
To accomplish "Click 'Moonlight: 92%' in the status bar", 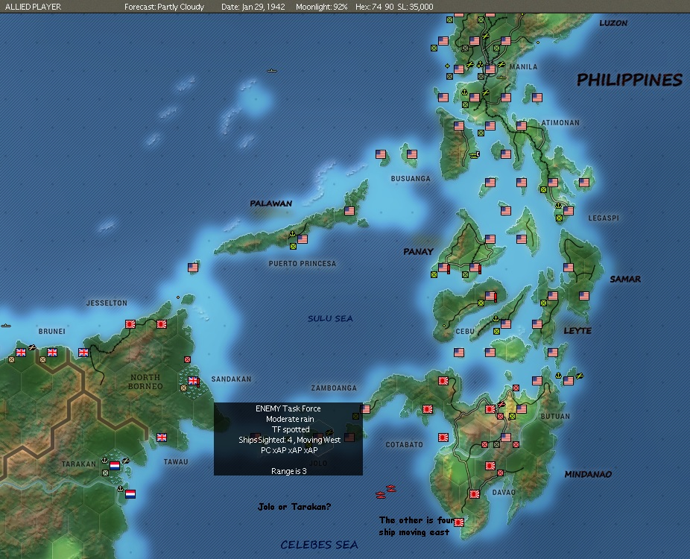I will coord(322,7).
